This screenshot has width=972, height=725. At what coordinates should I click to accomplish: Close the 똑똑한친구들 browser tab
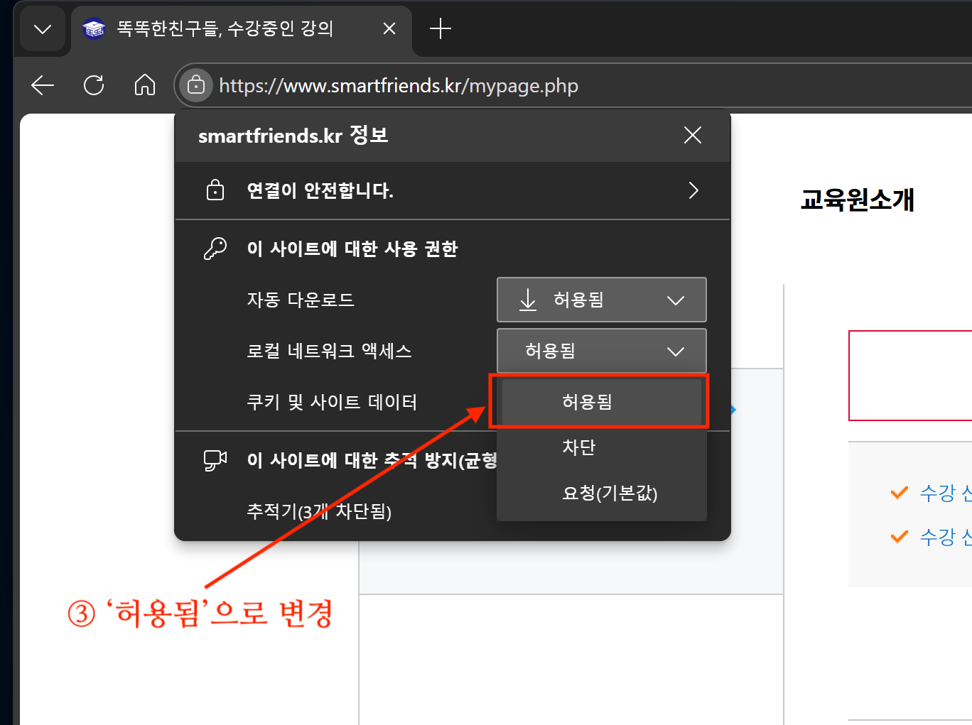[389, 28]
